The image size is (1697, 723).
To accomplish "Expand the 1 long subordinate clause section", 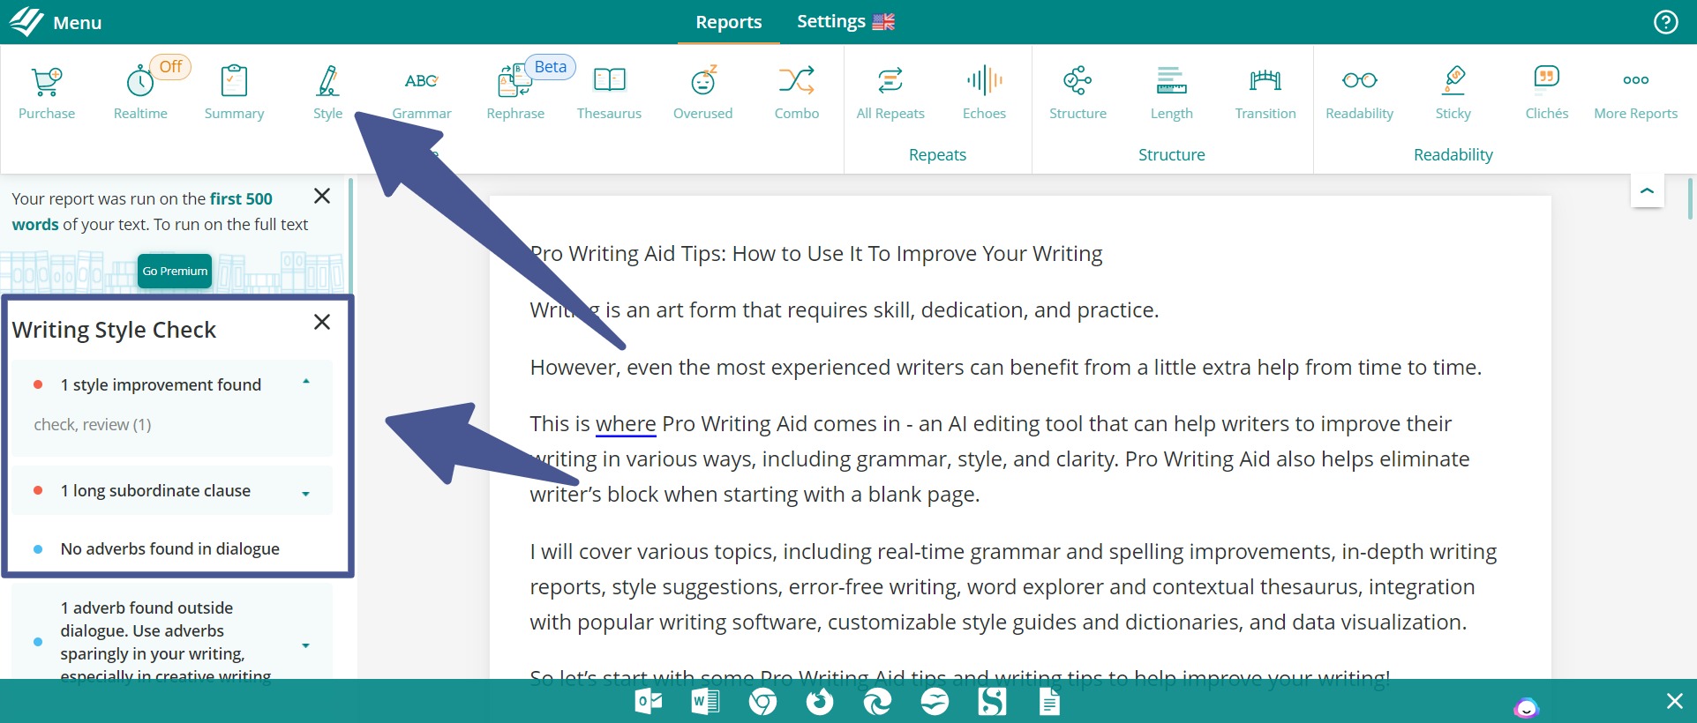I will (306, 494).
